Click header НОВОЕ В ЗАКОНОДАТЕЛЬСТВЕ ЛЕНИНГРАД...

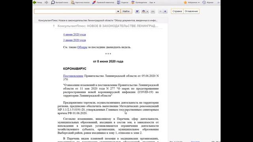pos(123,26)
